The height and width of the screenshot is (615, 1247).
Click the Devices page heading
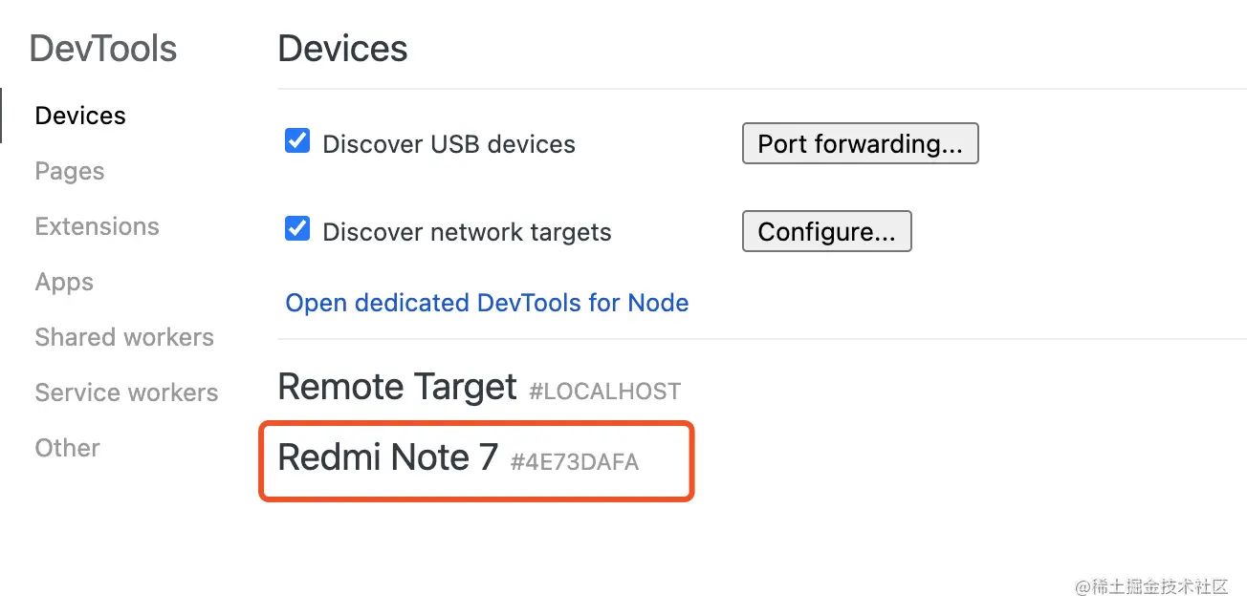342,49
